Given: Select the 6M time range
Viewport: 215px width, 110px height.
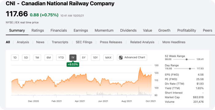Looking at the screenshot, I should click(x=49, y=58).
